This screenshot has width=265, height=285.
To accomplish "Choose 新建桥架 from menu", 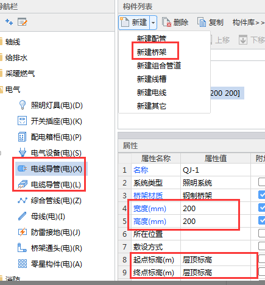I will [152, 52].
